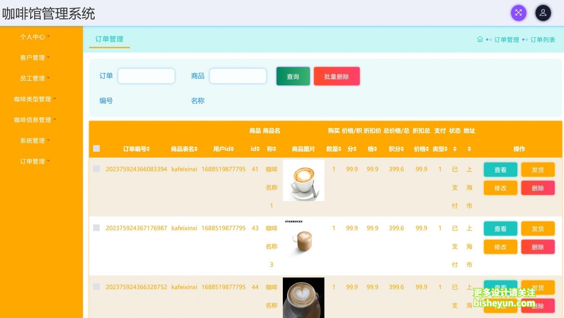Open cappuccino image of product 41
This screenshot has width=564, height=318.
[303, 180]
